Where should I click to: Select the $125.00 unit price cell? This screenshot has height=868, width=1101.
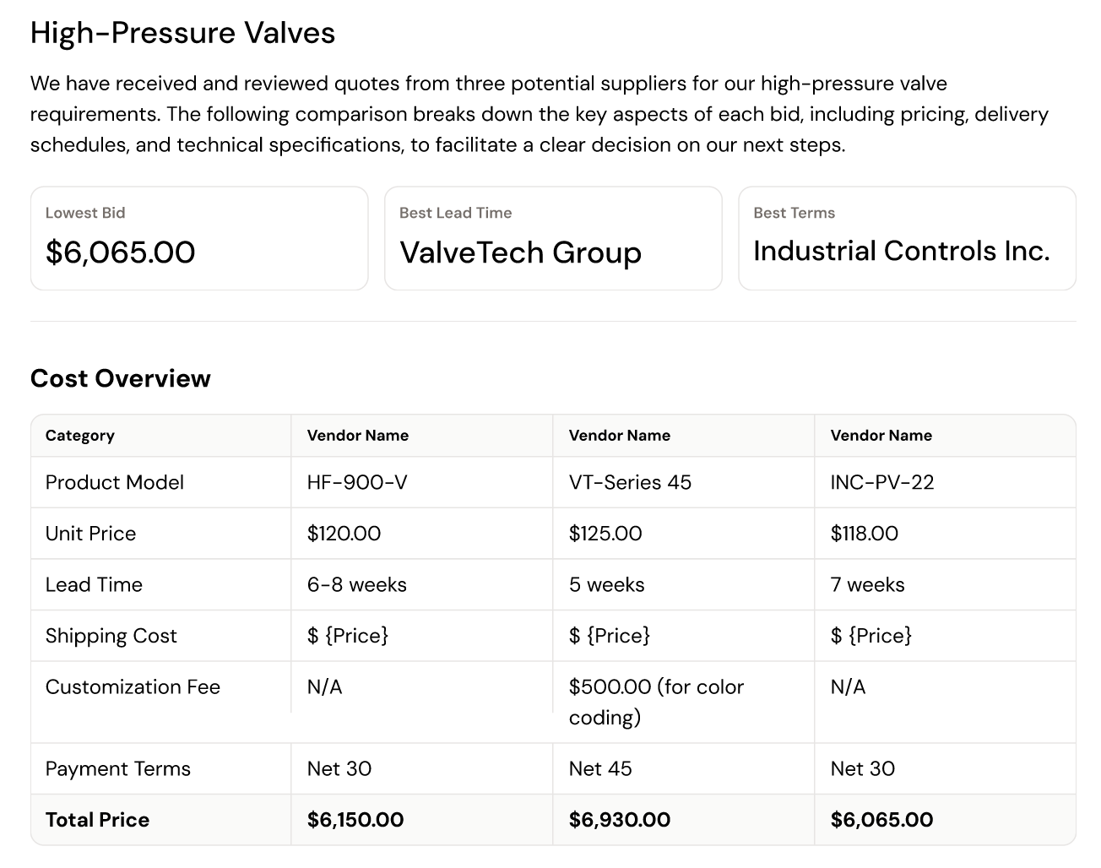605,534
